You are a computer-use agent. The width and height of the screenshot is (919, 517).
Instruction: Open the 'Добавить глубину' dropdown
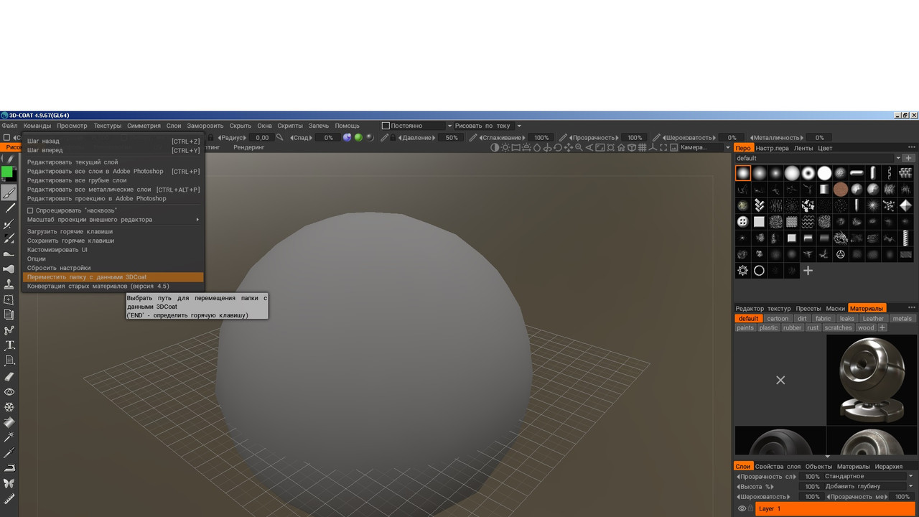click(869, 486)
